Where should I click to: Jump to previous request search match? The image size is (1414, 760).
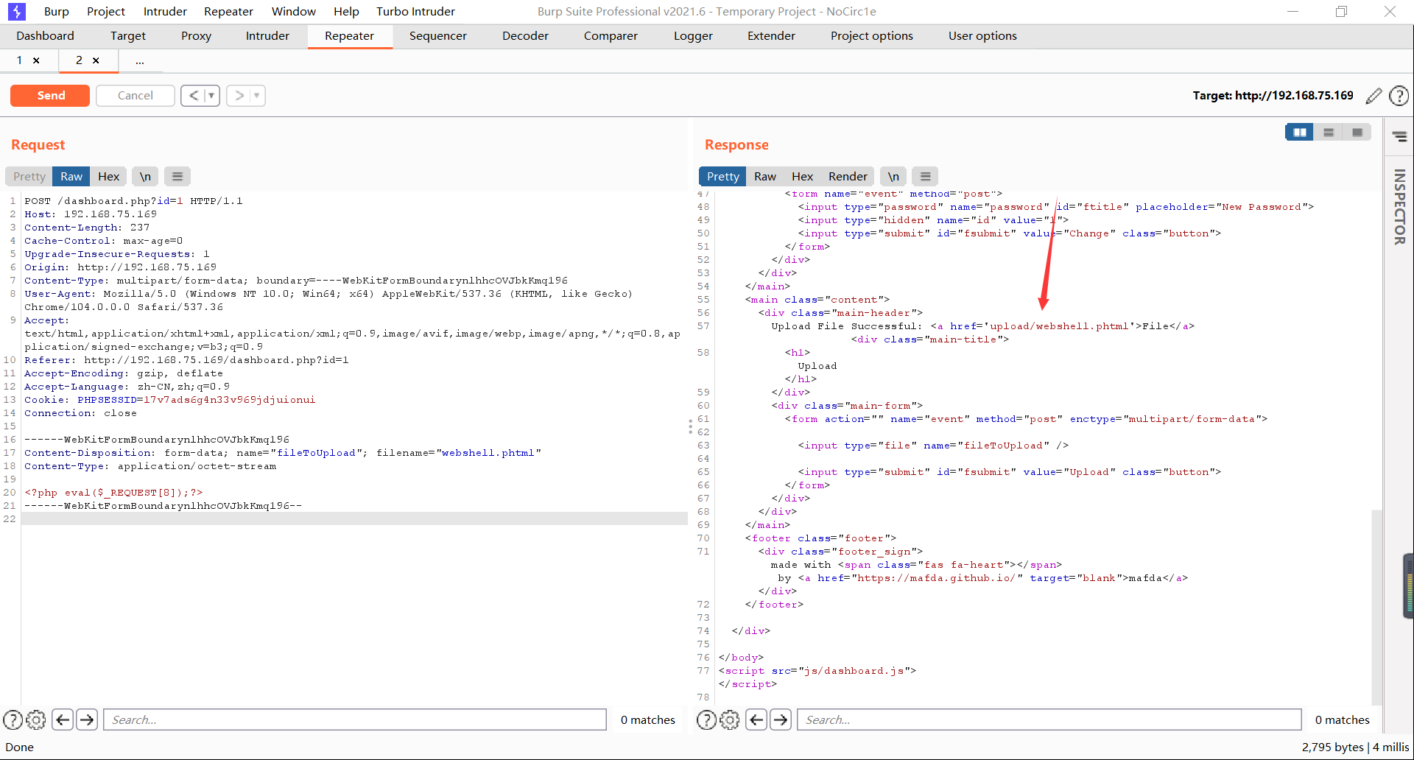pyautogui.click(x=63, y=719)
